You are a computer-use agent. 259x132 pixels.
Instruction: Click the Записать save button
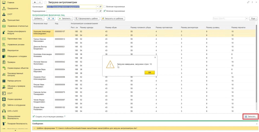[x=251, y=117]
